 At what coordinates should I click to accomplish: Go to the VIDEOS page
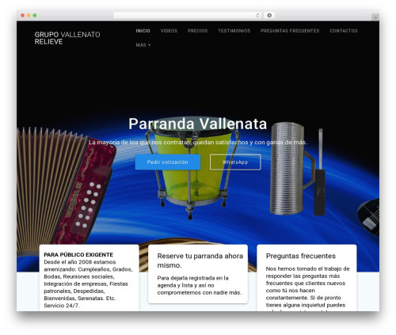[169, 31]
